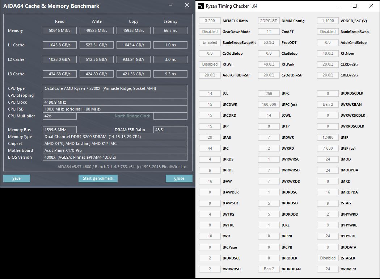Screen dimensions: 380x279
Task: Start the AIDA64 benchmark
Action: tap(98, 178)
